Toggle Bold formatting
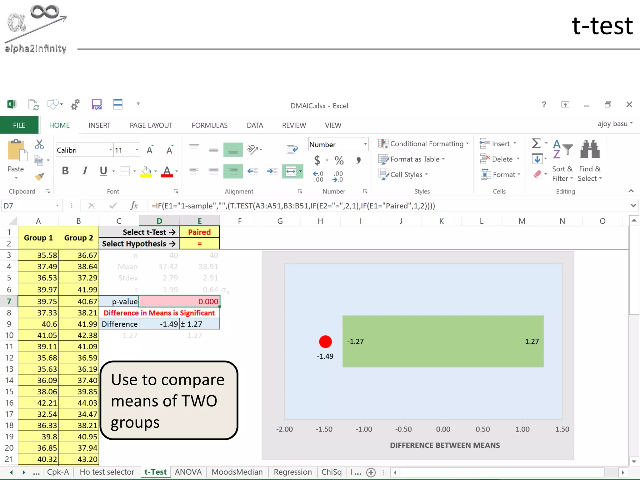Screen dimensions: 640x480 65,171
